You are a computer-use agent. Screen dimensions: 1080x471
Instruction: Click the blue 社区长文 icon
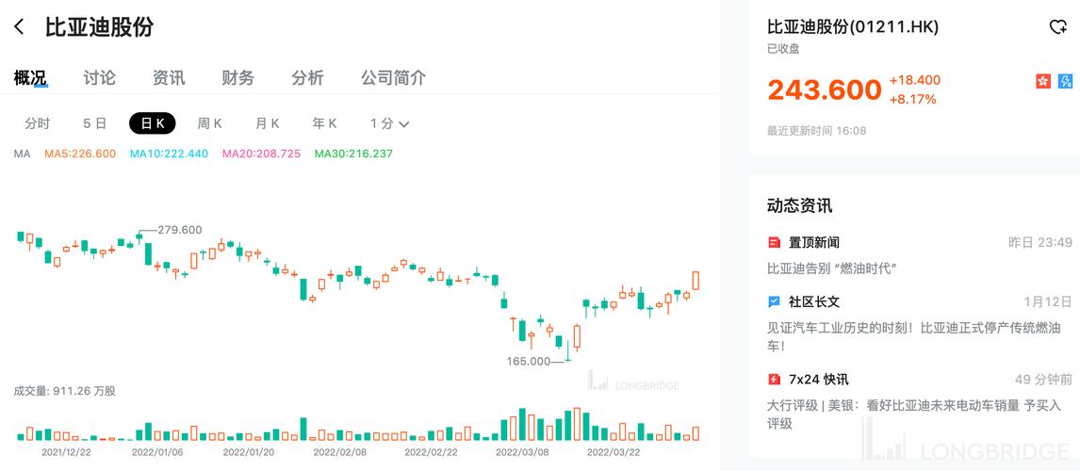(x=774, y=301)
